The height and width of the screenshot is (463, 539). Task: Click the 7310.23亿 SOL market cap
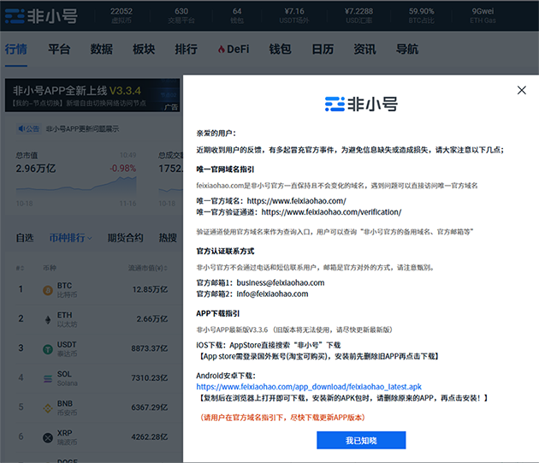[x=149, y=378]
